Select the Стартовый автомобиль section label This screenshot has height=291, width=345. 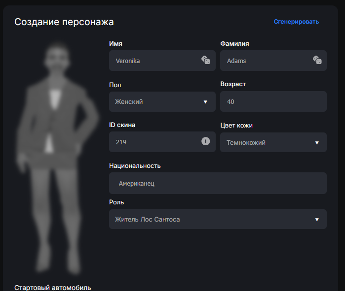tap(53, 288)
